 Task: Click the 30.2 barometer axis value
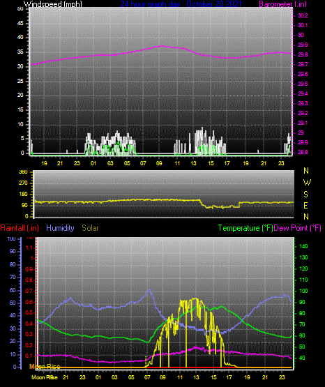303,15
